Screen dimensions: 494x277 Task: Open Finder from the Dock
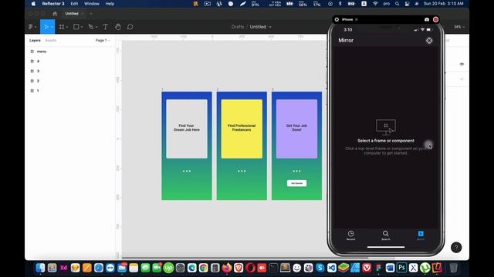pyautogui.click(x=40, y=268)
